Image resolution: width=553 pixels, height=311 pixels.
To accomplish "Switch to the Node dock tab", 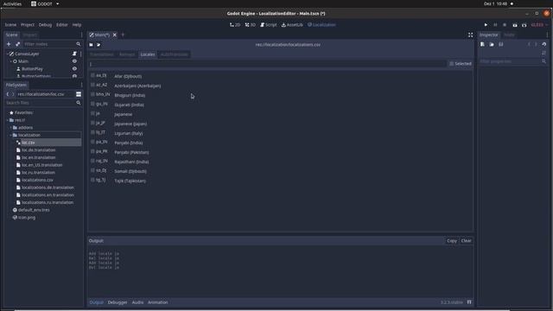I will tap(509, 35).
